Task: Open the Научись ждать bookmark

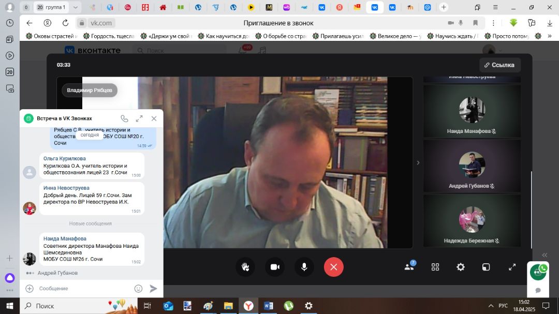Action: (453, 36)
